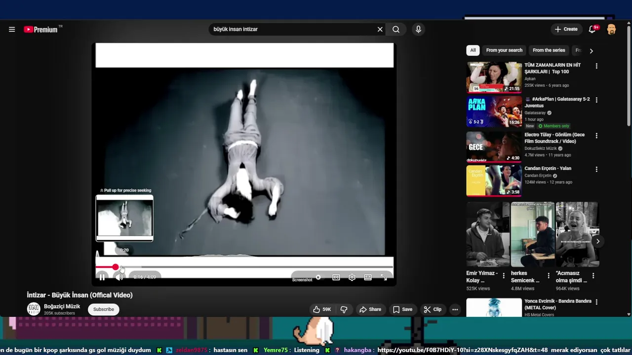632x355 pixels.
Task: Enter full screen mode
Action: pos(384,277)
